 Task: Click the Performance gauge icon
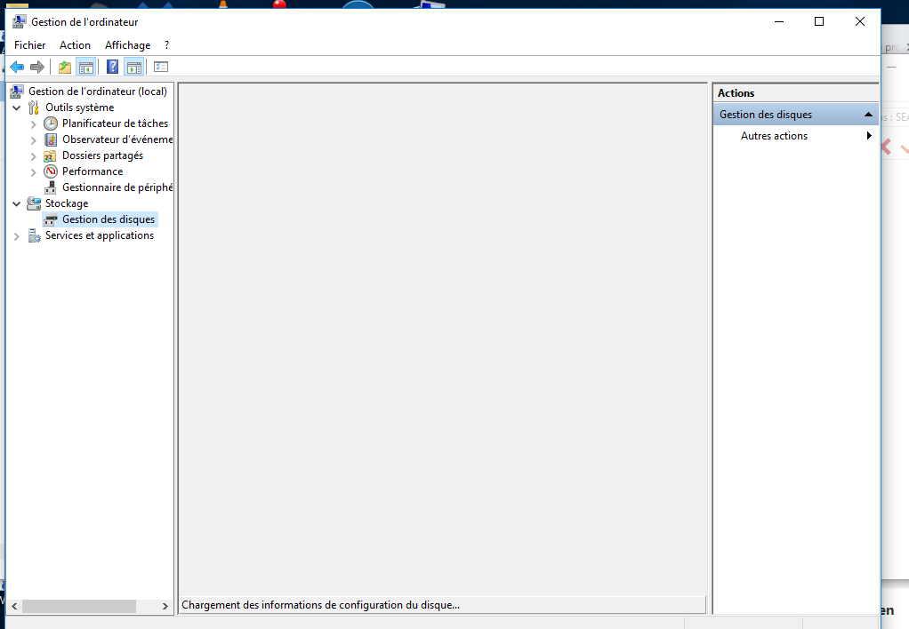pos(51,171)
